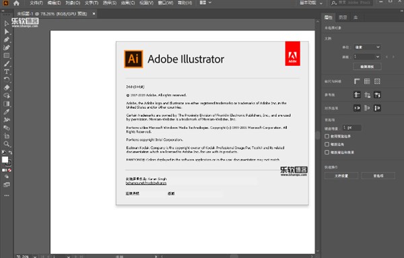Open the units dropdown in Properties
404x258 pixels.
[x=367, y=47]
